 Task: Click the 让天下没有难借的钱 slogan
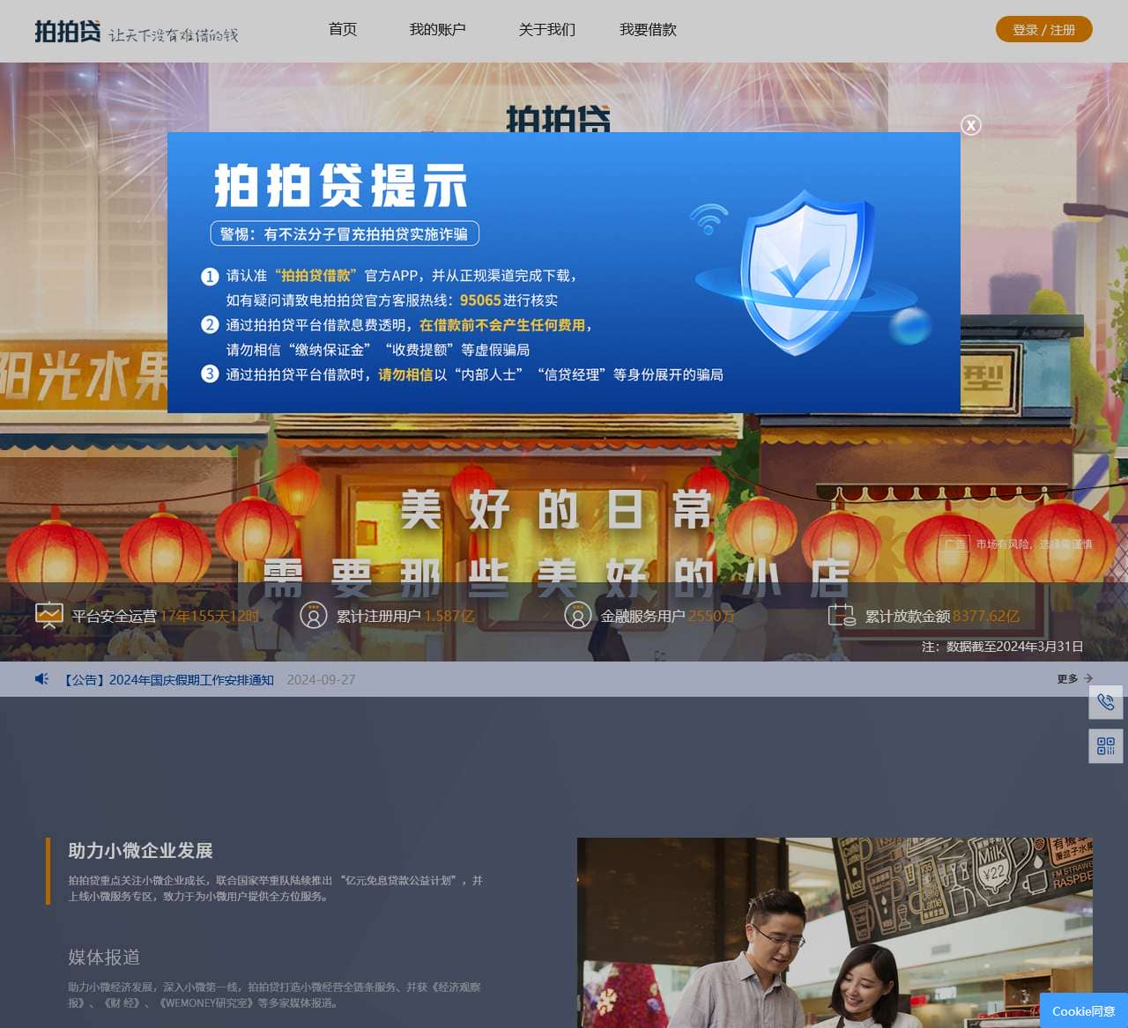[x=174, y=35]
